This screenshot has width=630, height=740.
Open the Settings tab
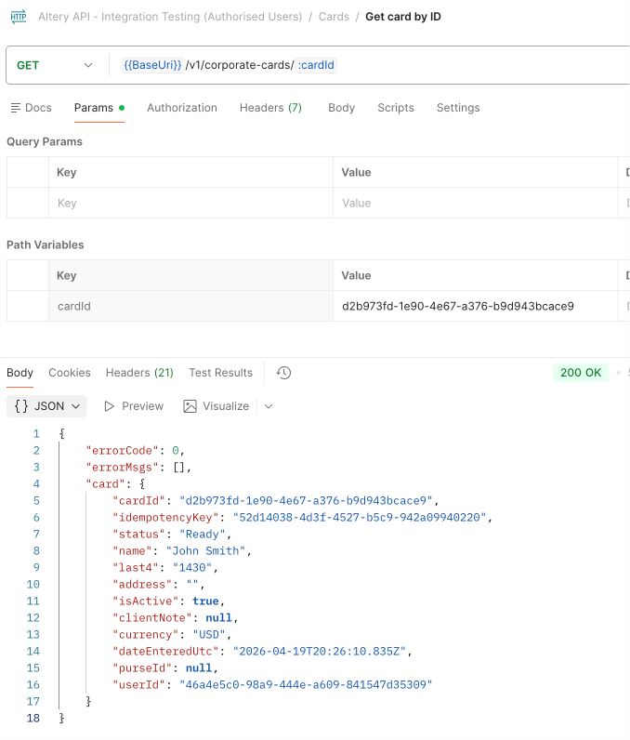[458, 108]
